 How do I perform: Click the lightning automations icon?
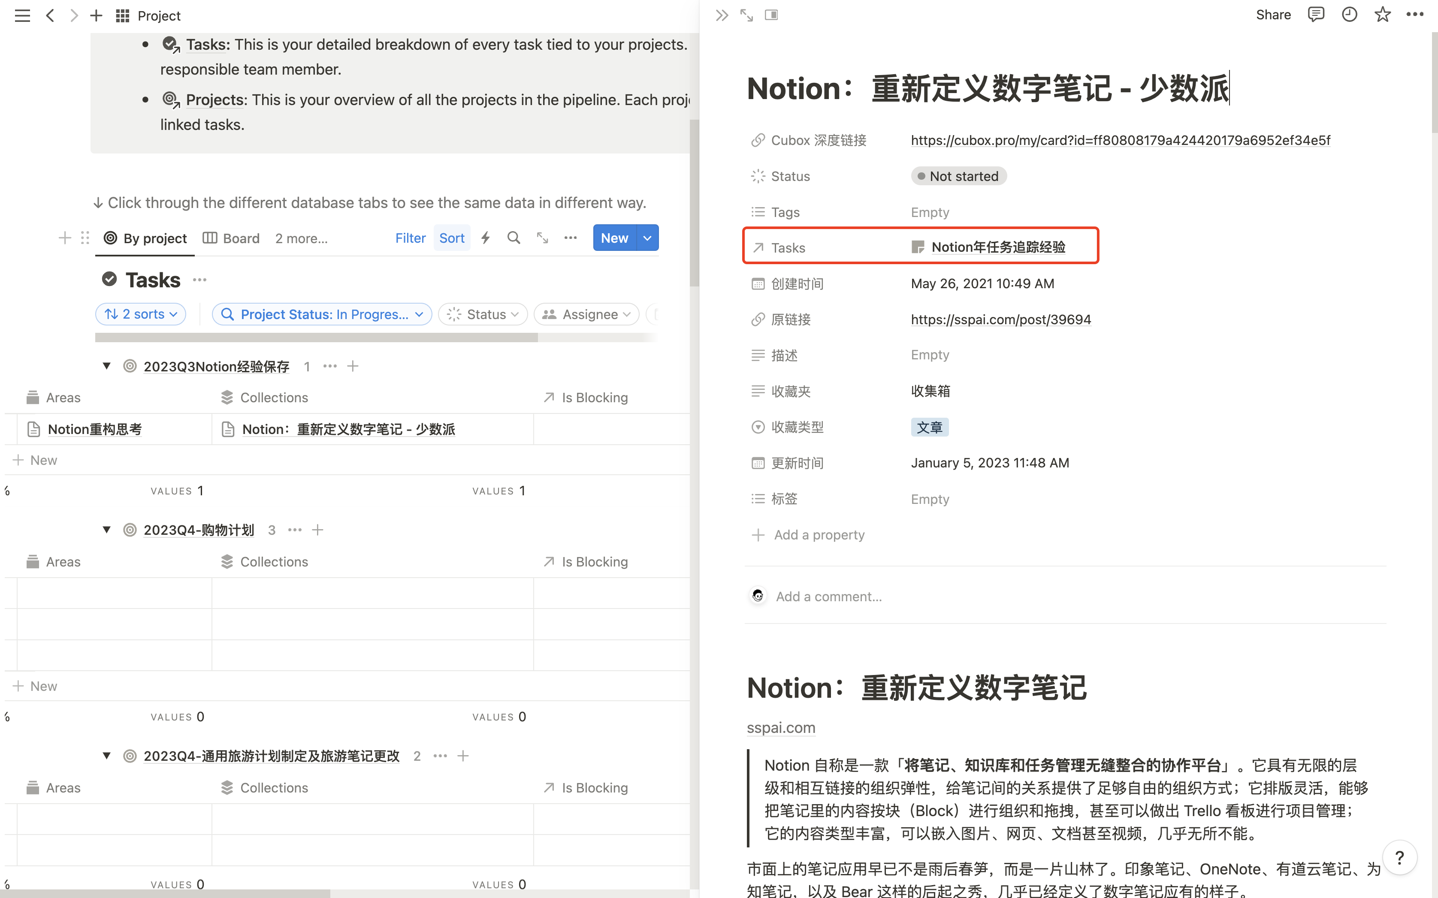tap(485, 238)
